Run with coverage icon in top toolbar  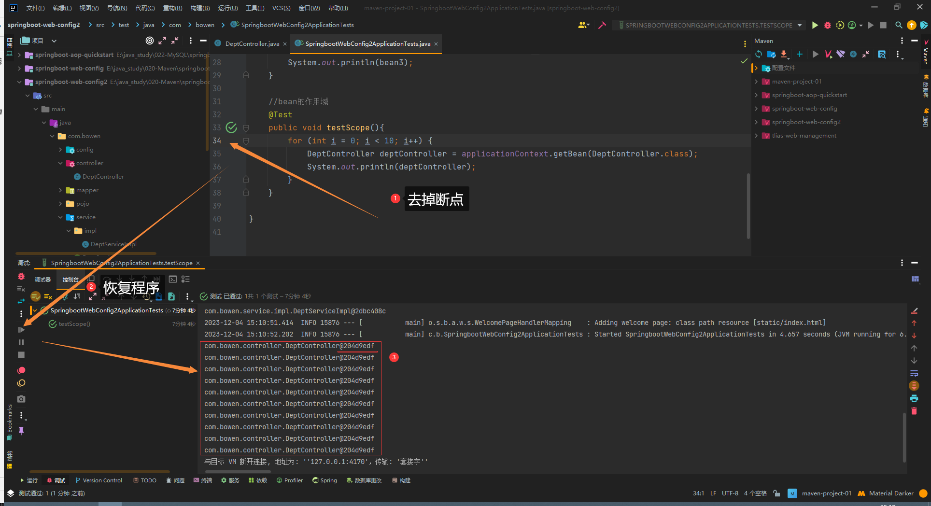tap(840, 25)
